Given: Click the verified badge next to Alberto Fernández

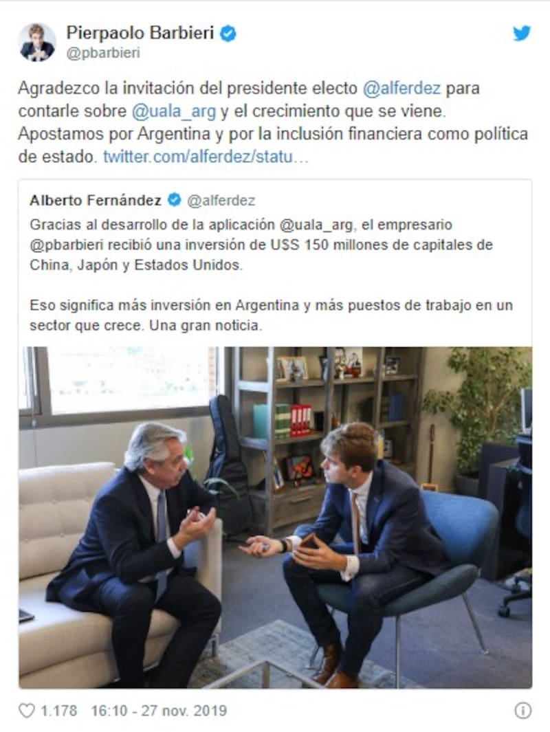Looking at the screenshot, I should point(174,200).
